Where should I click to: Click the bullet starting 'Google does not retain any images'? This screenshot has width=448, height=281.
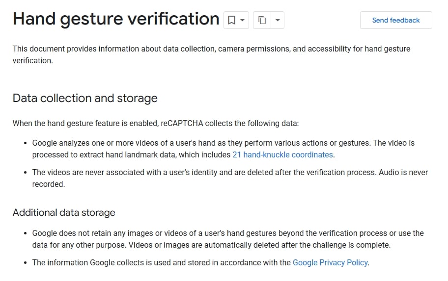228,239
